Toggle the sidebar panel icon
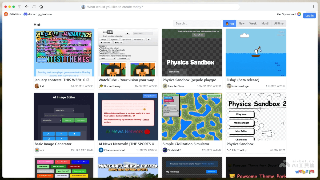Image resolution: width=320 pixels, height=180 pixels. coord(19,7)
